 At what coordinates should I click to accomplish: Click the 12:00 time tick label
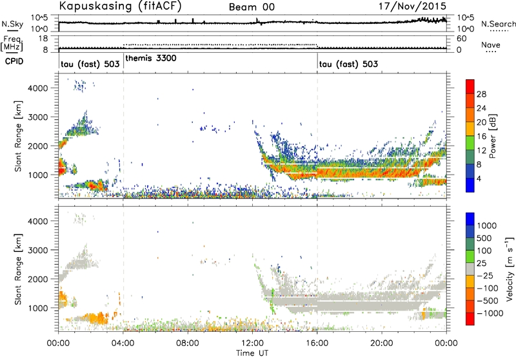click(x=252, y=343)
